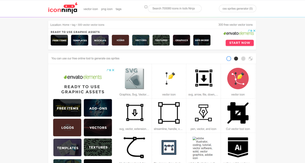Follow the tag breadcrumb link
The image size is (305, 163).
[74, 25]
